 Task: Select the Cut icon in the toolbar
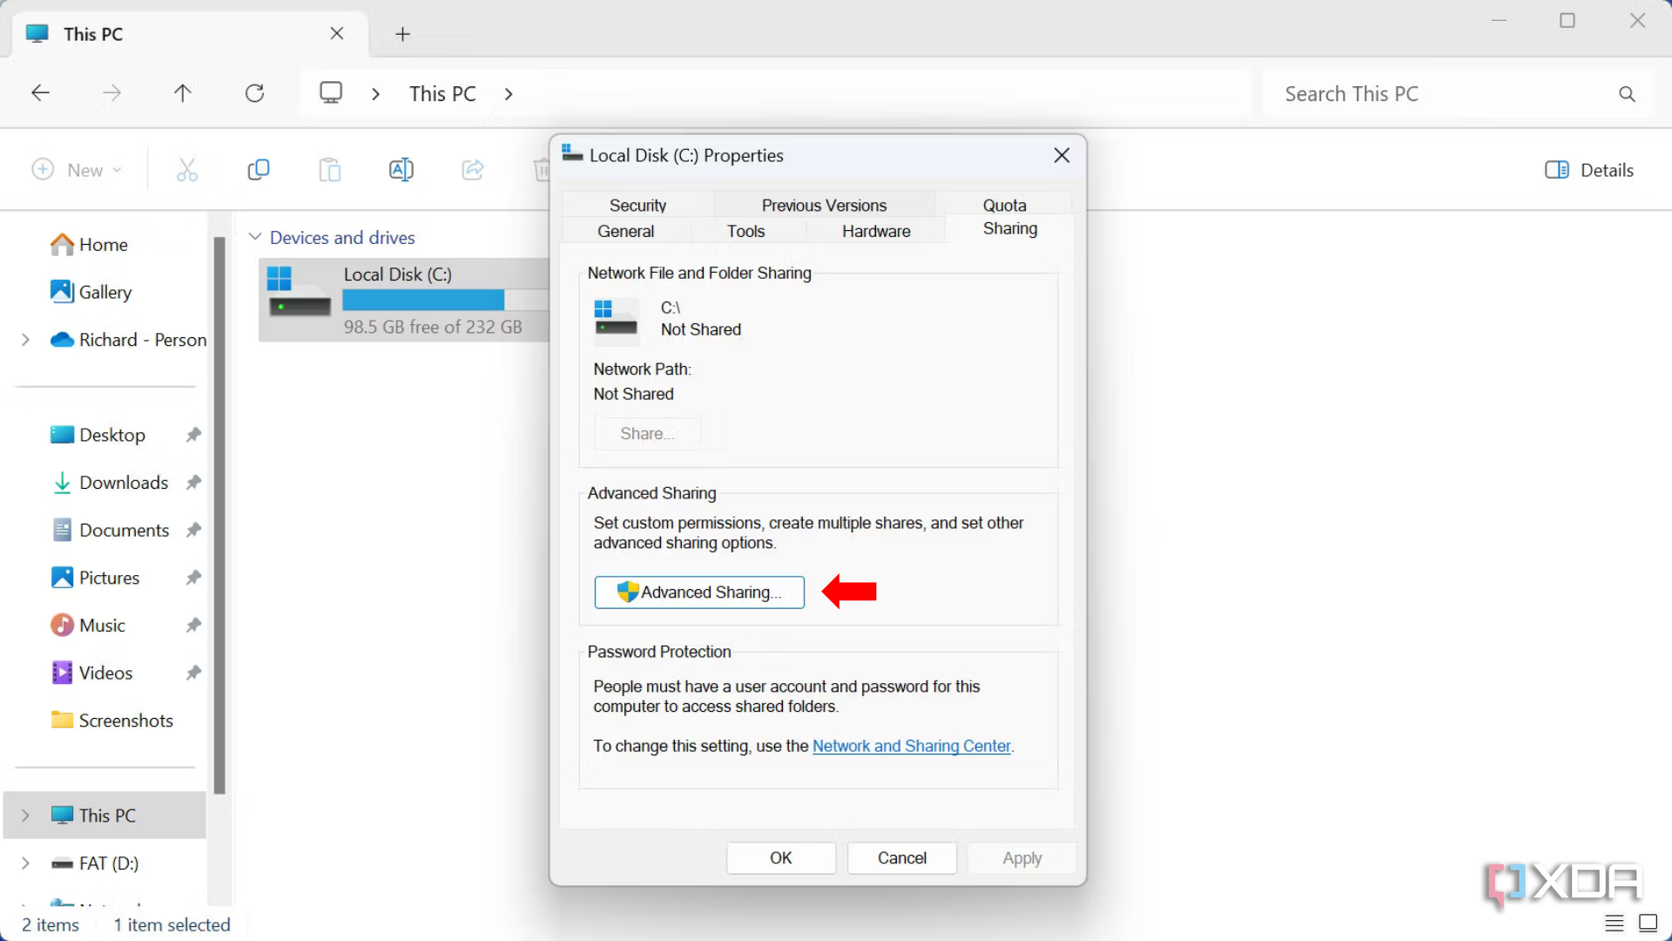[x=188, y=169]
